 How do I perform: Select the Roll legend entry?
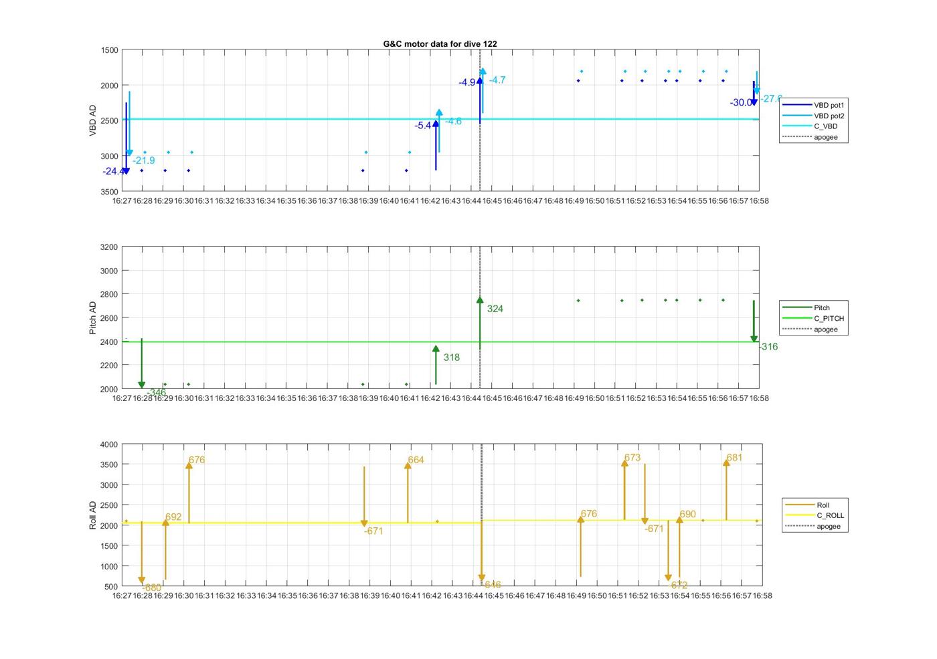pos(808,505)
